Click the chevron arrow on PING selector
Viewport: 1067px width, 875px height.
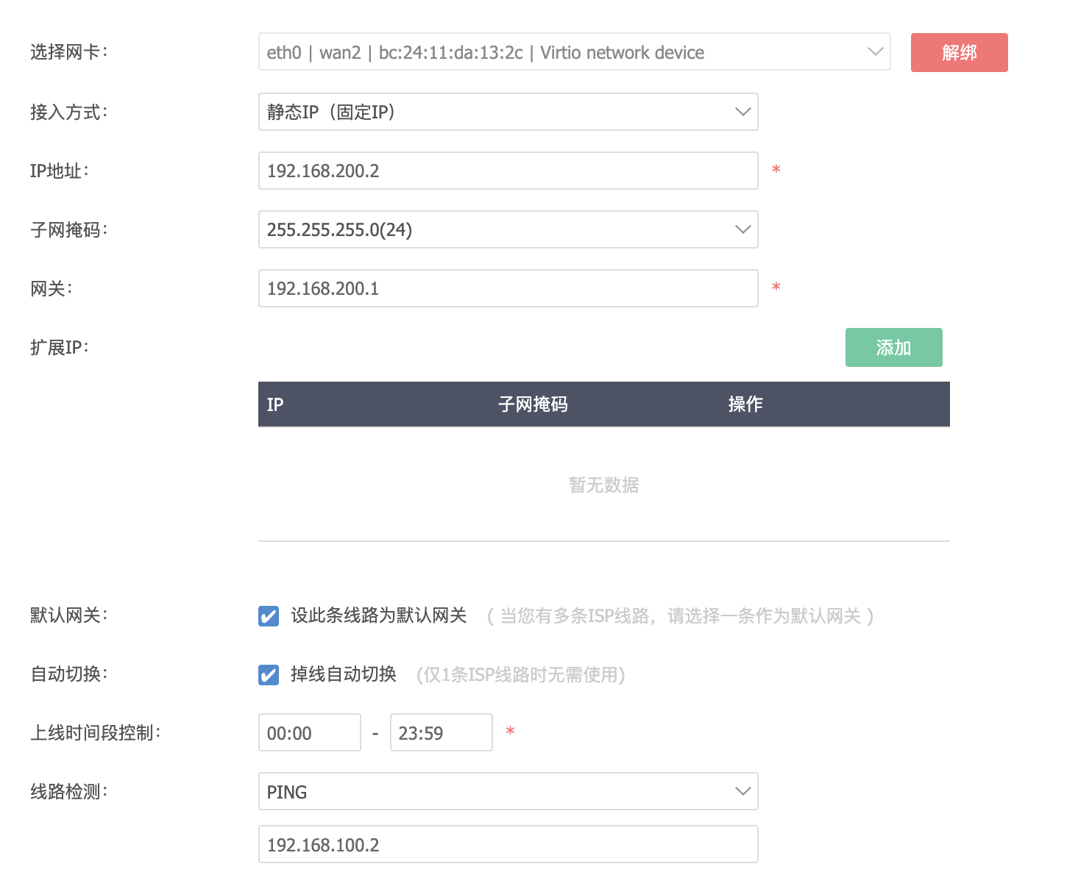pos(742,792)
